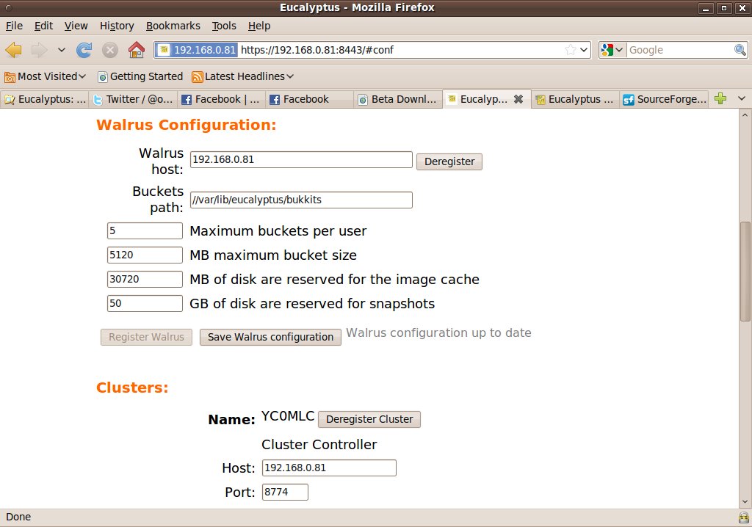This screenshot has width=752, height=527.
Task: Go to the Home page icon
Action: tap(136, 50)
